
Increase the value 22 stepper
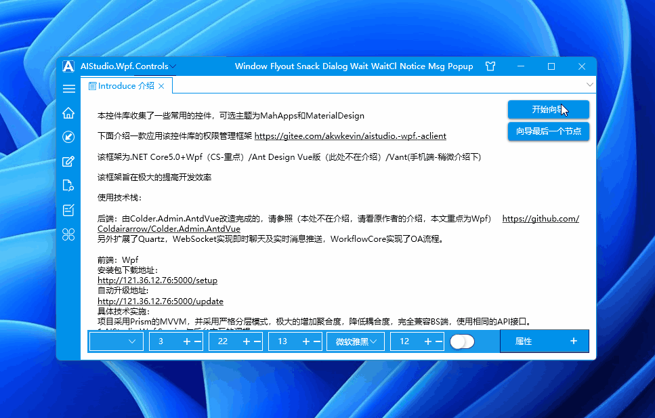[x=247, y=341]
